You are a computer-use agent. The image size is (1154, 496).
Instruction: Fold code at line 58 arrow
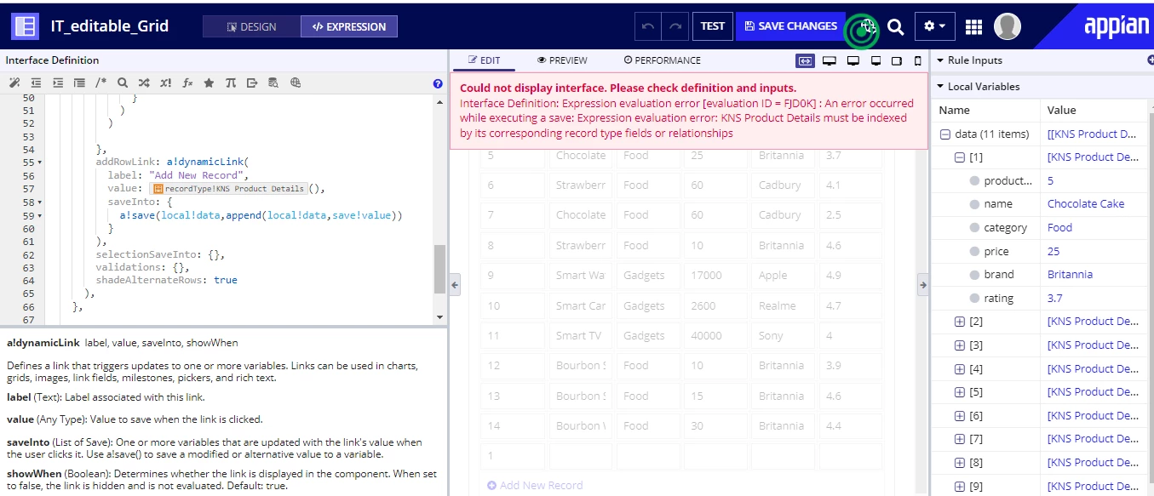click(x=40, y=202)
